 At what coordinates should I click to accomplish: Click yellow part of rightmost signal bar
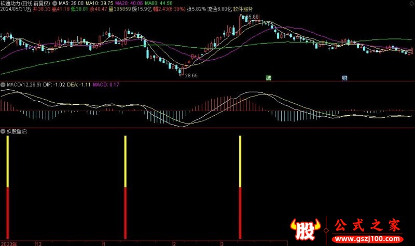point(240,162)
